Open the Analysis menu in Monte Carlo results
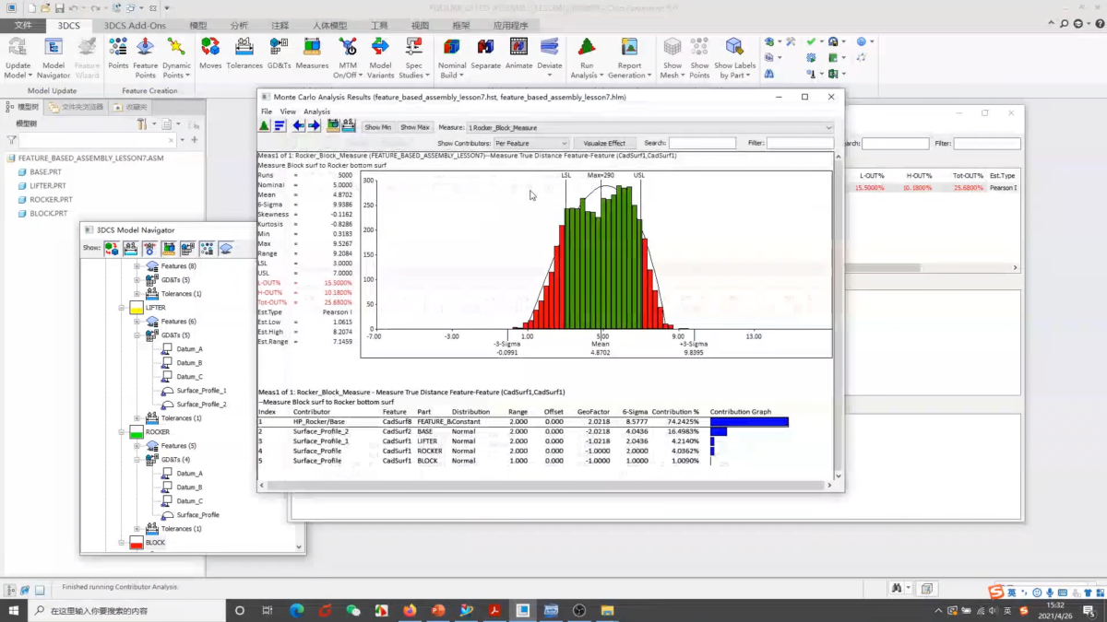This screenshot has height=622, width=1107. pyautogui.click(x=316, y=111)
